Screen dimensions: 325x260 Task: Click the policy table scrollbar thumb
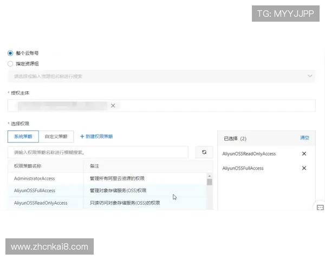pos(210,182)
